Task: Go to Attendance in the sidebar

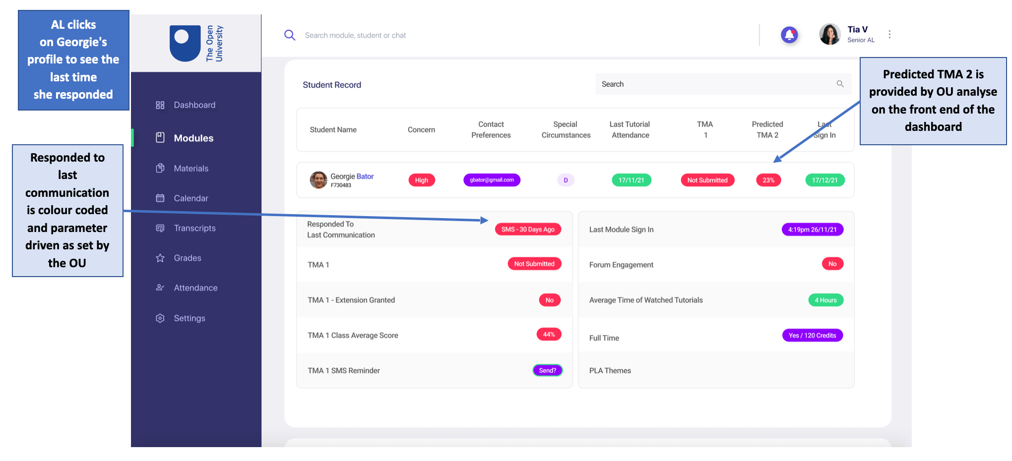Action: [195, 288]
